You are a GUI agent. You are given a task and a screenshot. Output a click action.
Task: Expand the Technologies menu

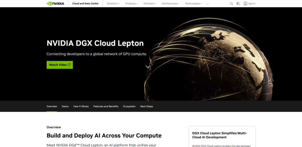[193, 4]
